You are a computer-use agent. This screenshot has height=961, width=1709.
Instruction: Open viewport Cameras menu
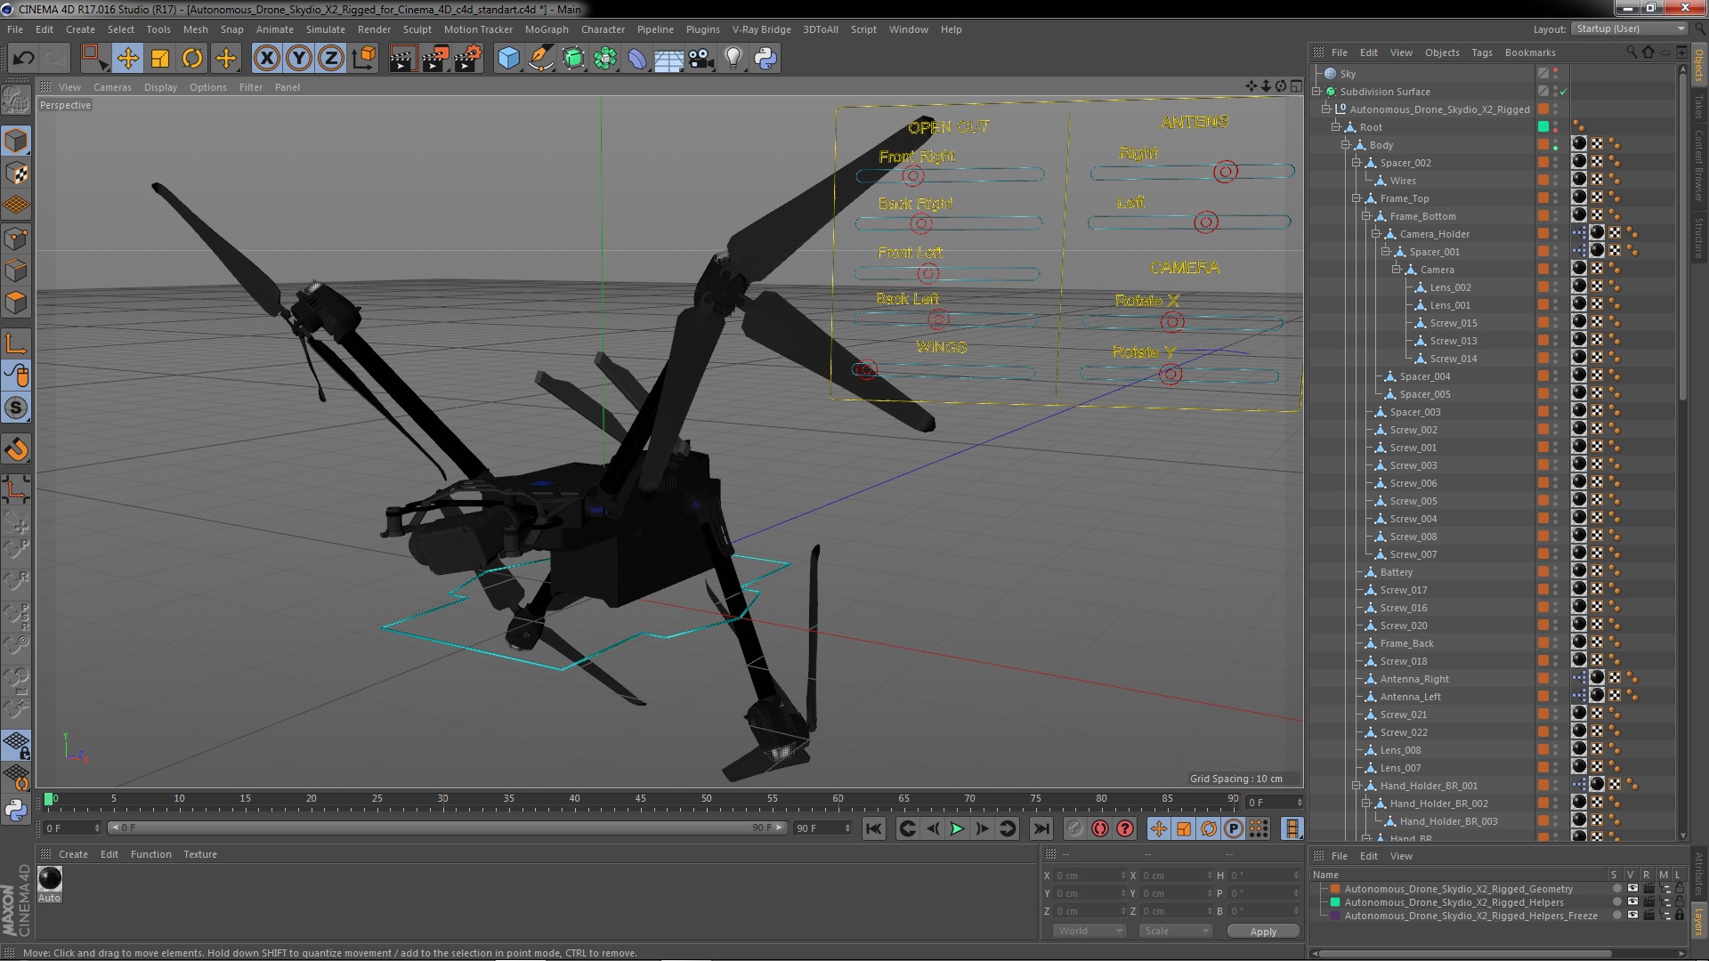point(112,87)
